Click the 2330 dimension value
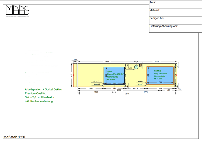Screen dimensions: 202x142 point(119,90)
